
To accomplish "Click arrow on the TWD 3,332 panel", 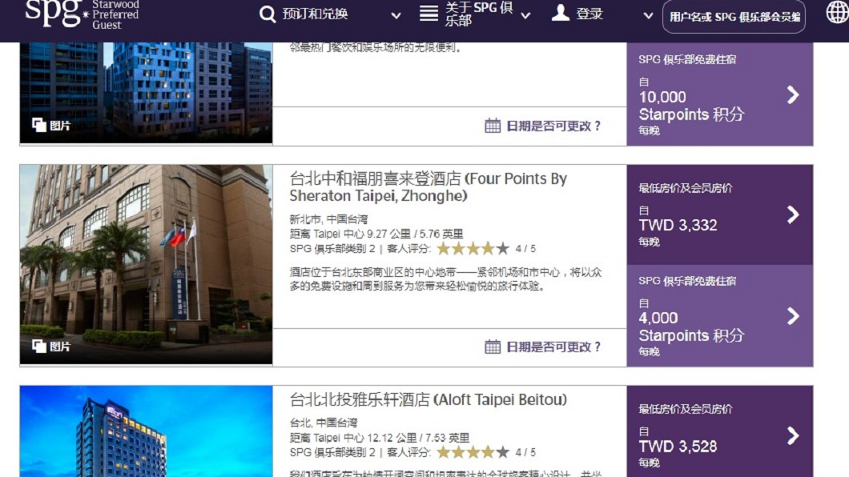I will click(x=793, y=214).
